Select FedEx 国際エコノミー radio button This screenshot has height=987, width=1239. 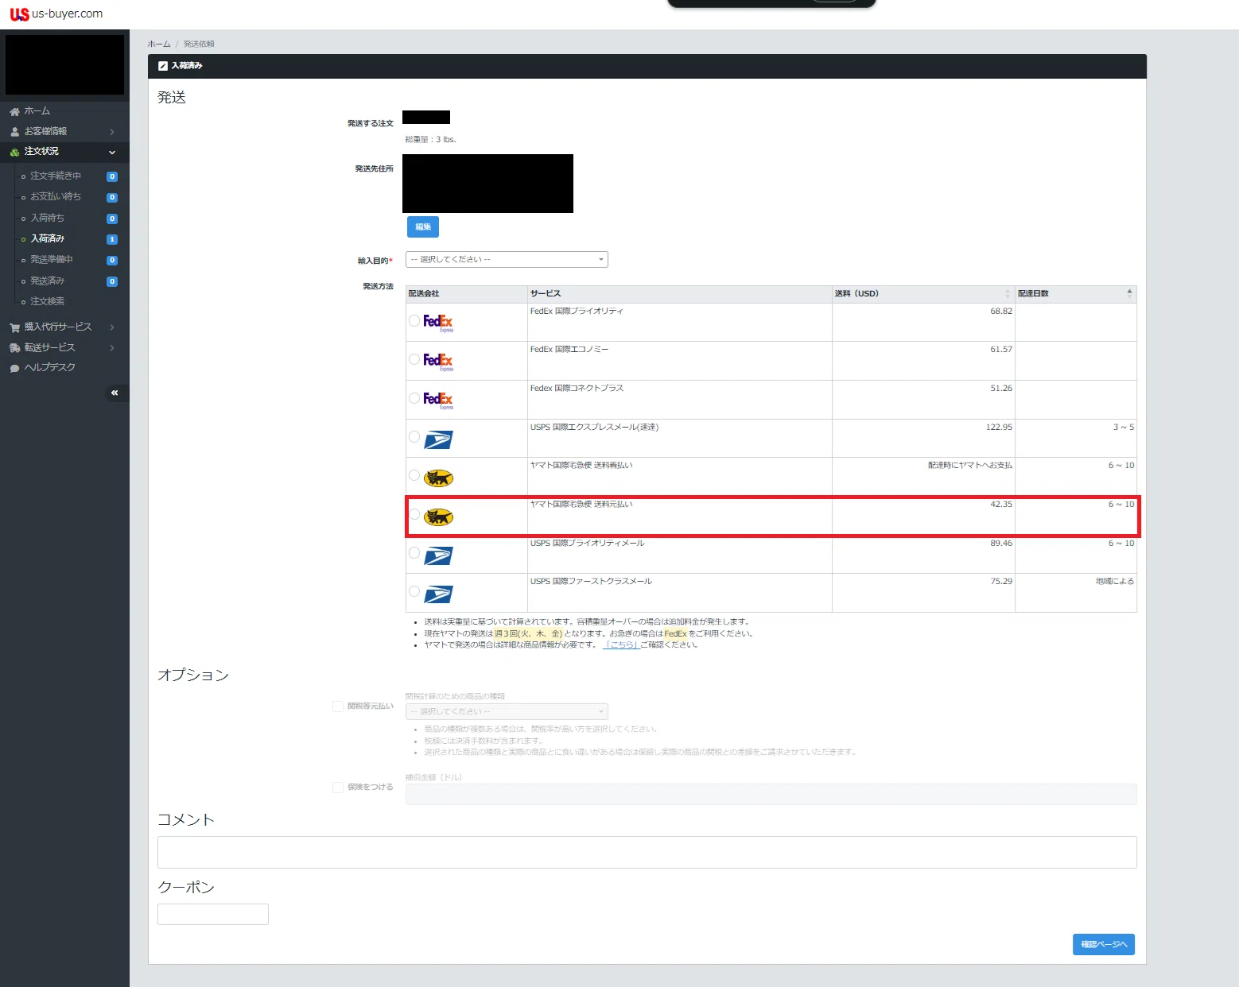coord(414,359)
